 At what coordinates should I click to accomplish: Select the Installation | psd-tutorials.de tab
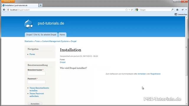tap(20, 5)
